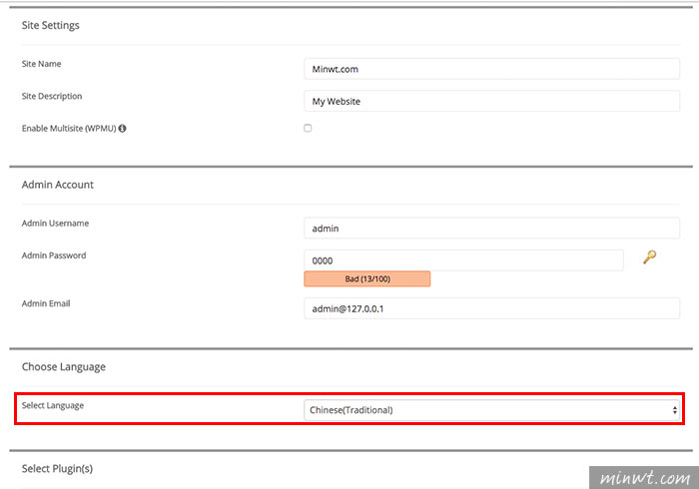Click the Site Description label
The image size is (699, 489).
(52, 96)
